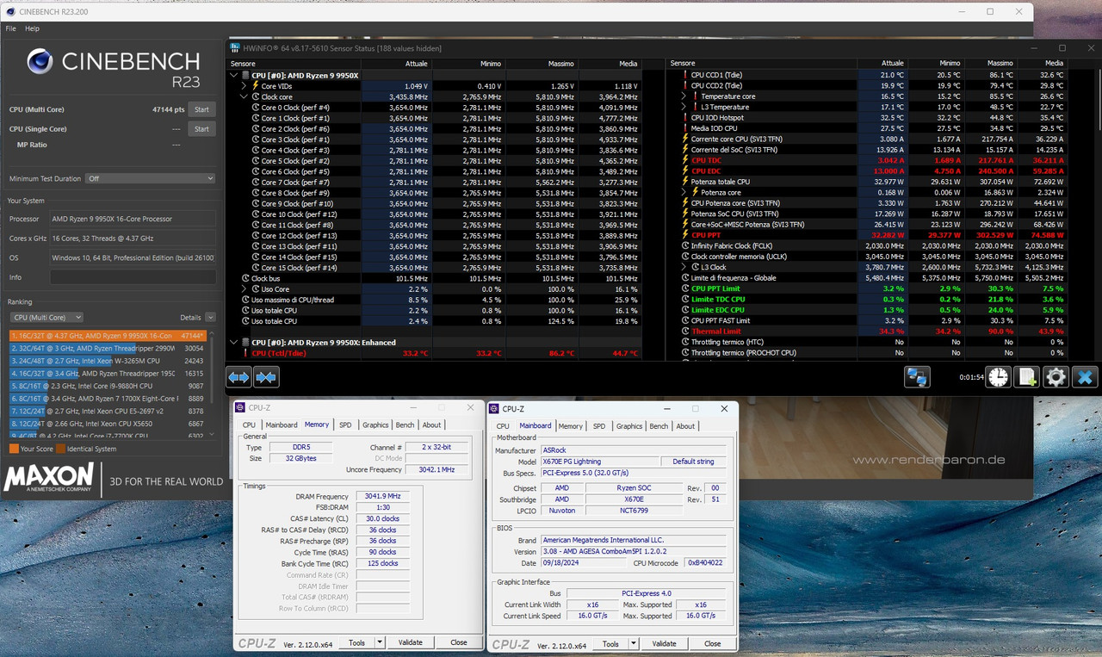Click the Potenza totale CPU sensor row
This screenshot has height=657, width=1102.
875,182
